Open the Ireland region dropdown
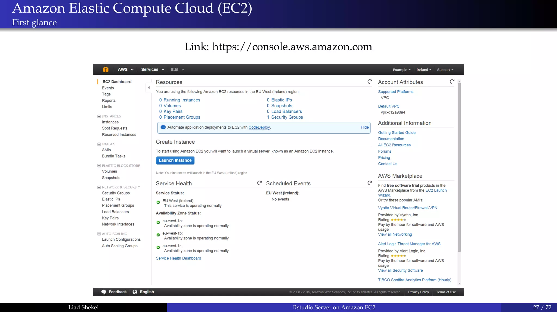 click(x=424, y=70)
